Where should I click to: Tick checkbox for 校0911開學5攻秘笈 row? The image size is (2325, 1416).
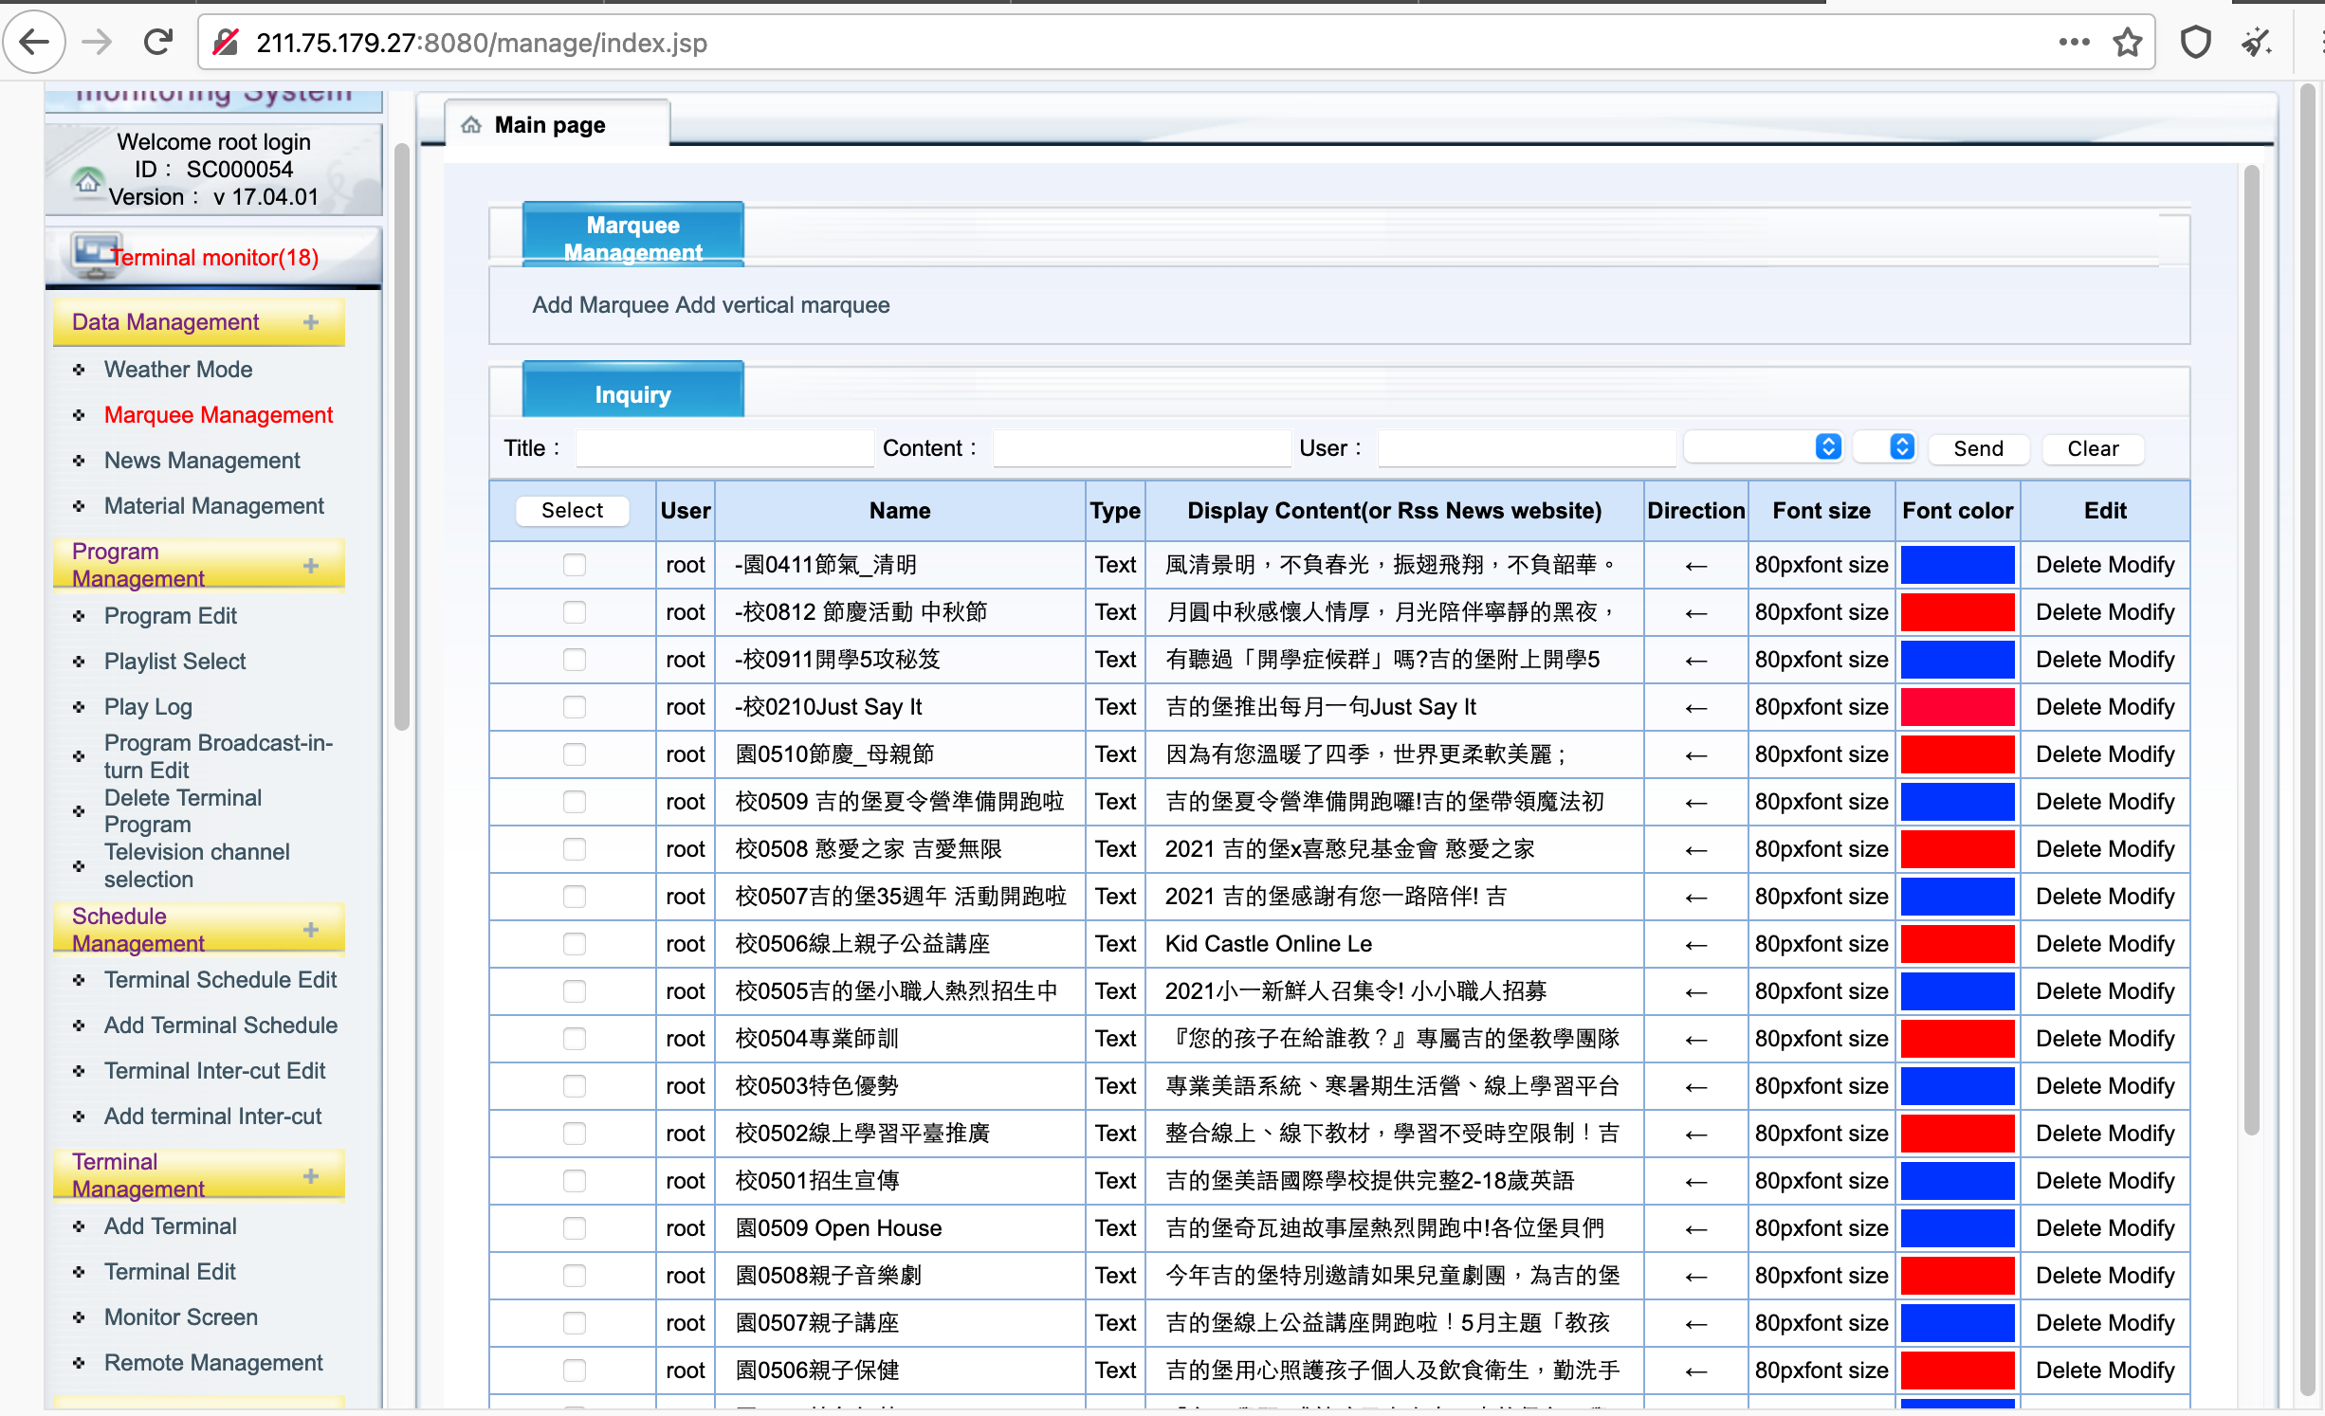pyautogui.click(x=574, y=660)
